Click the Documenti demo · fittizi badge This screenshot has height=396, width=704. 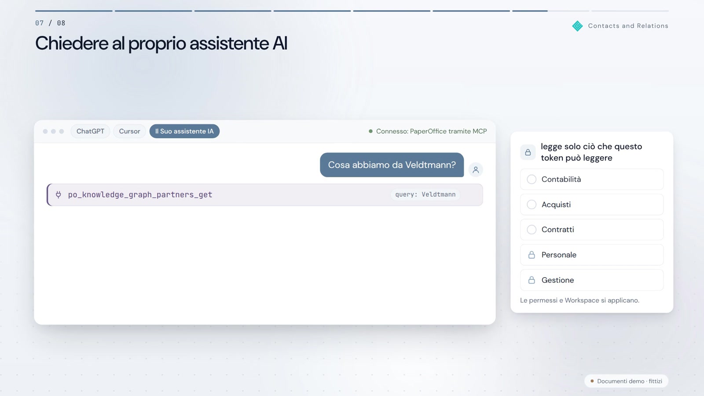pos(626,381)
